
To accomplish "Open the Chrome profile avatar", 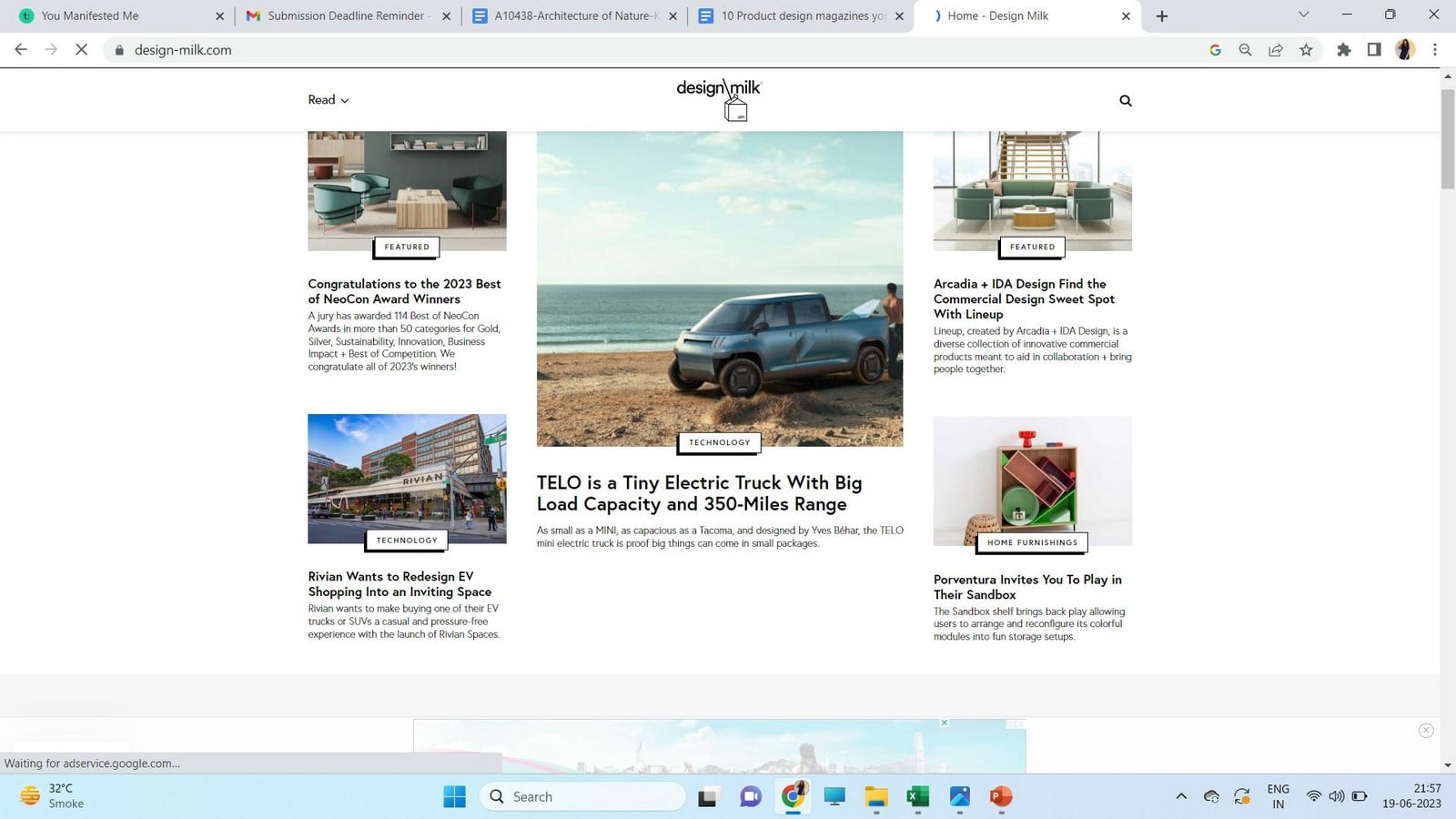I will click(1405, 50).
